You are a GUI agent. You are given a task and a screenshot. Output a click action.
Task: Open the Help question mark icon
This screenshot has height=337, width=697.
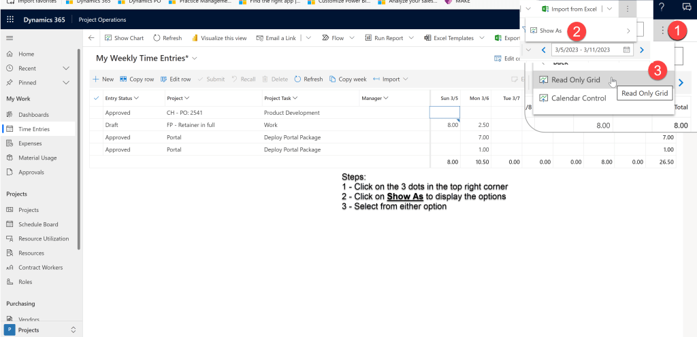[661, 7]
